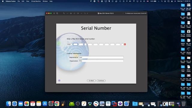
Task: Open the Trash in the Dock
Action: pos(183,104)
